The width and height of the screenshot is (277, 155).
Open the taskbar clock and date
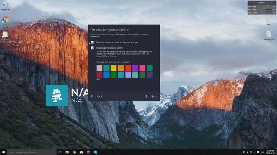coord(270,152)
